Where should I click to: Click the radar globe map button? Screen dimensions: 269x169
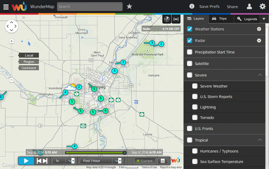167,19
